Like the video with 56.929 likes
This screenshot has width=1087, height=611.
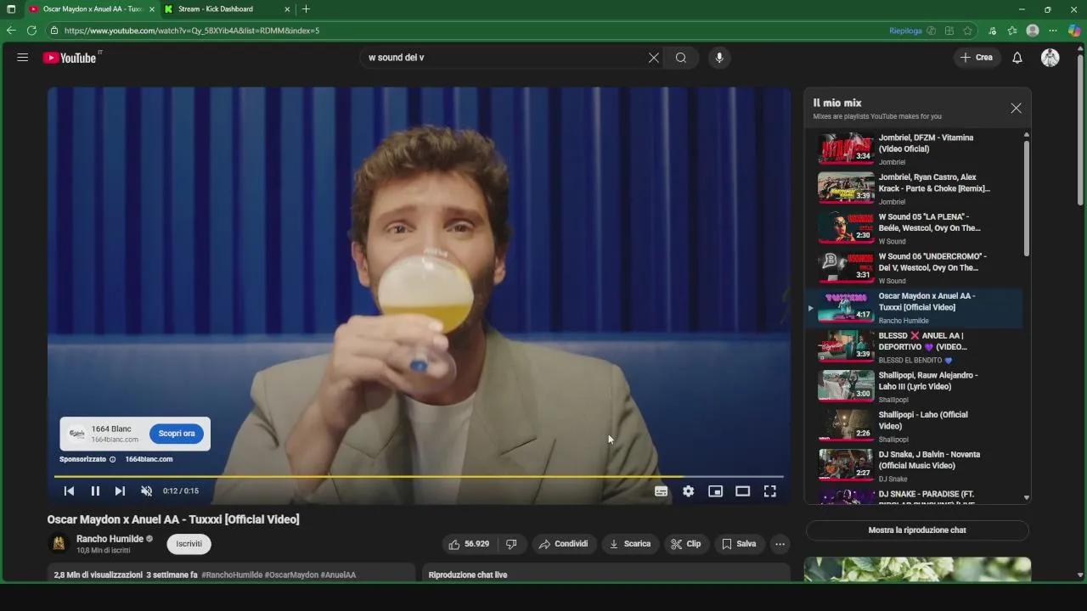pos(469,544)
